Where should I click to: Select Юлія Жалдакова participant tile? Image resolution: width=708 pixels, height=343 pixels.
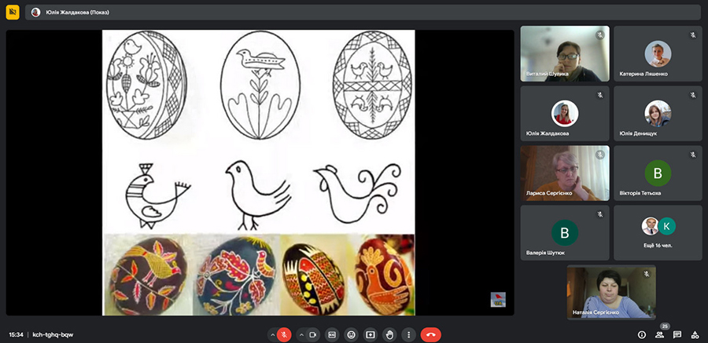click(565, 113)
